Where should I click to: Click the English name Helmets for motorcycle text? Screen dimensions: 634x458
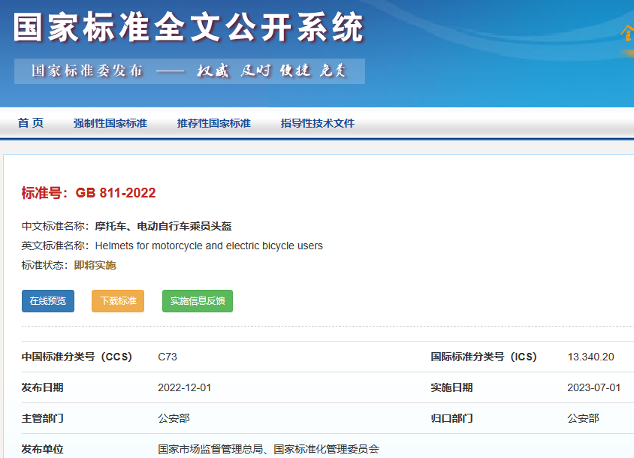pyautogui.click(x=209, y=246)
